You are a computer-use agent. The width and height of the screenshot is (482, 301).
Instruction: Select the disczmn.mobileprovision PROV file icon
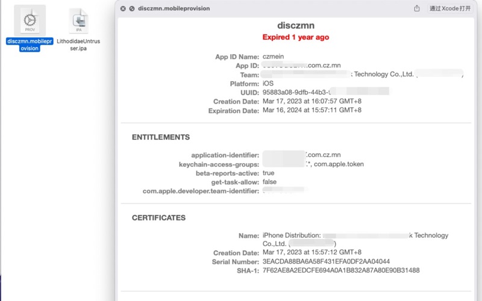click(29, 20)
